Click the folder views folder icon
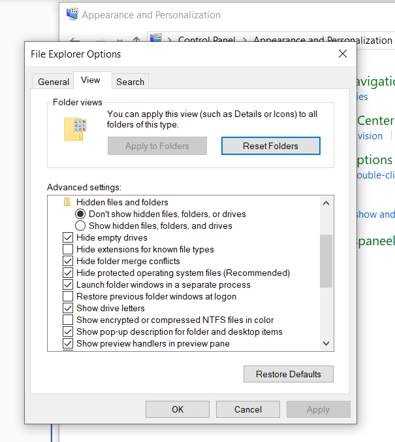Screen dimensions: 395x442 click(x=75, y=129)
